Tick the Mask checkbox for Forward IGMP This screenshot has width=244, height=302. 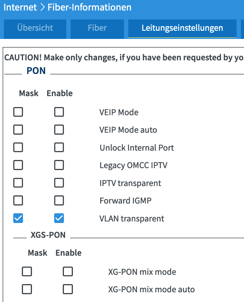(x=18, y=200)
